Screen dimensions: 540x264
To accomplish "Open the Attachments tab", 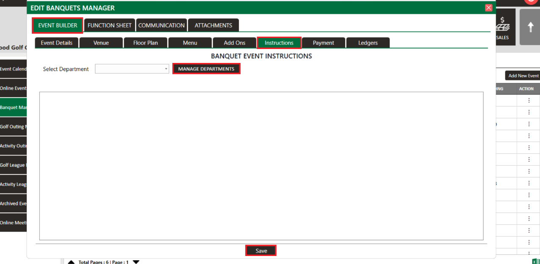I will pos(213,25).
